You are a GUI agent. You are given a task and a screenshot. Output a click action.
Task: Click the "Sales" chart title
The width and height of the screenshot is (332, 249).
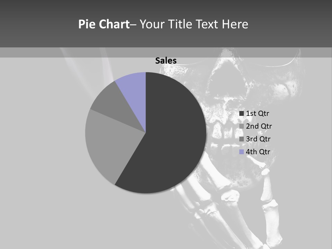pos(166,61)
